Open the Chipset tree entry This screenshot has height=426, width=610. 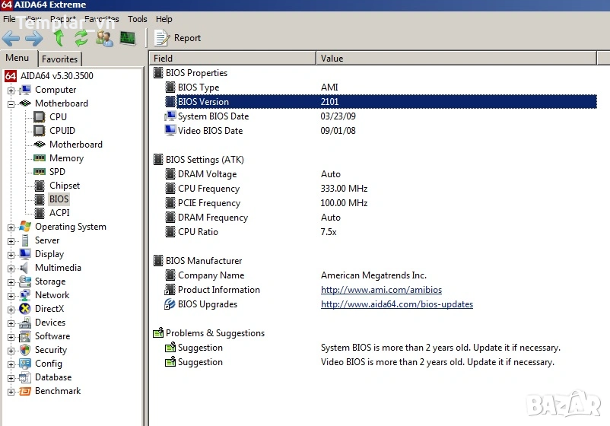[64, 186]
